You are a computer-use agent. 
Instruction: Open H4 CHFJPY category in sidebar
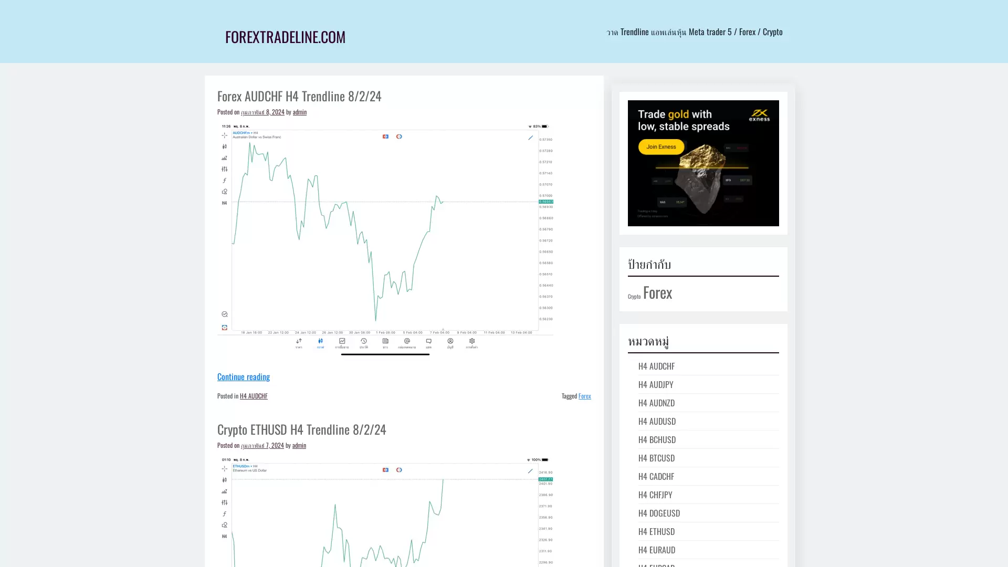coord(655,495)
